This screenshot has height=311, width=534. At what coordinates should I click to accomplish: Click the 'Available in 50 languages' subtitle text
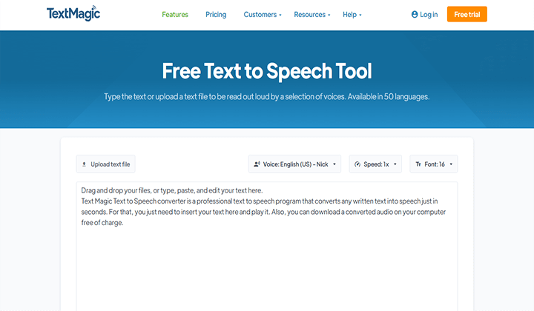[x=389, y=96]
